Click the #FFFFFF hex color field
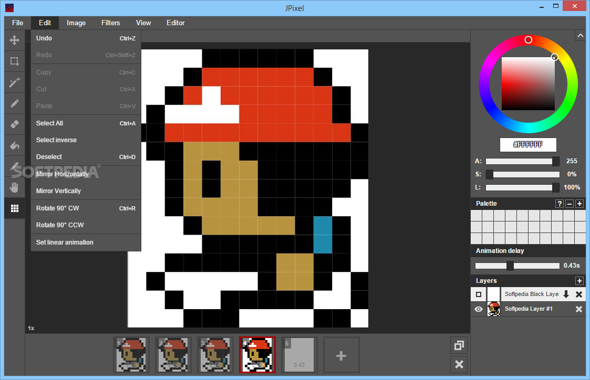Screen dimensions: 590x380 point(529,145)
